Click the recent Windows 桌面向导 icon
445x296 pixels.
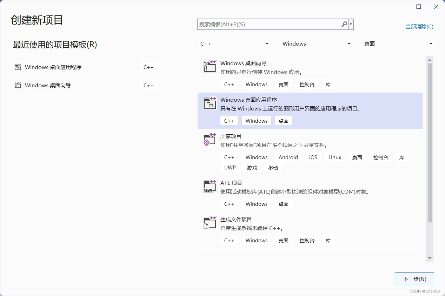(x=18, y=85)
